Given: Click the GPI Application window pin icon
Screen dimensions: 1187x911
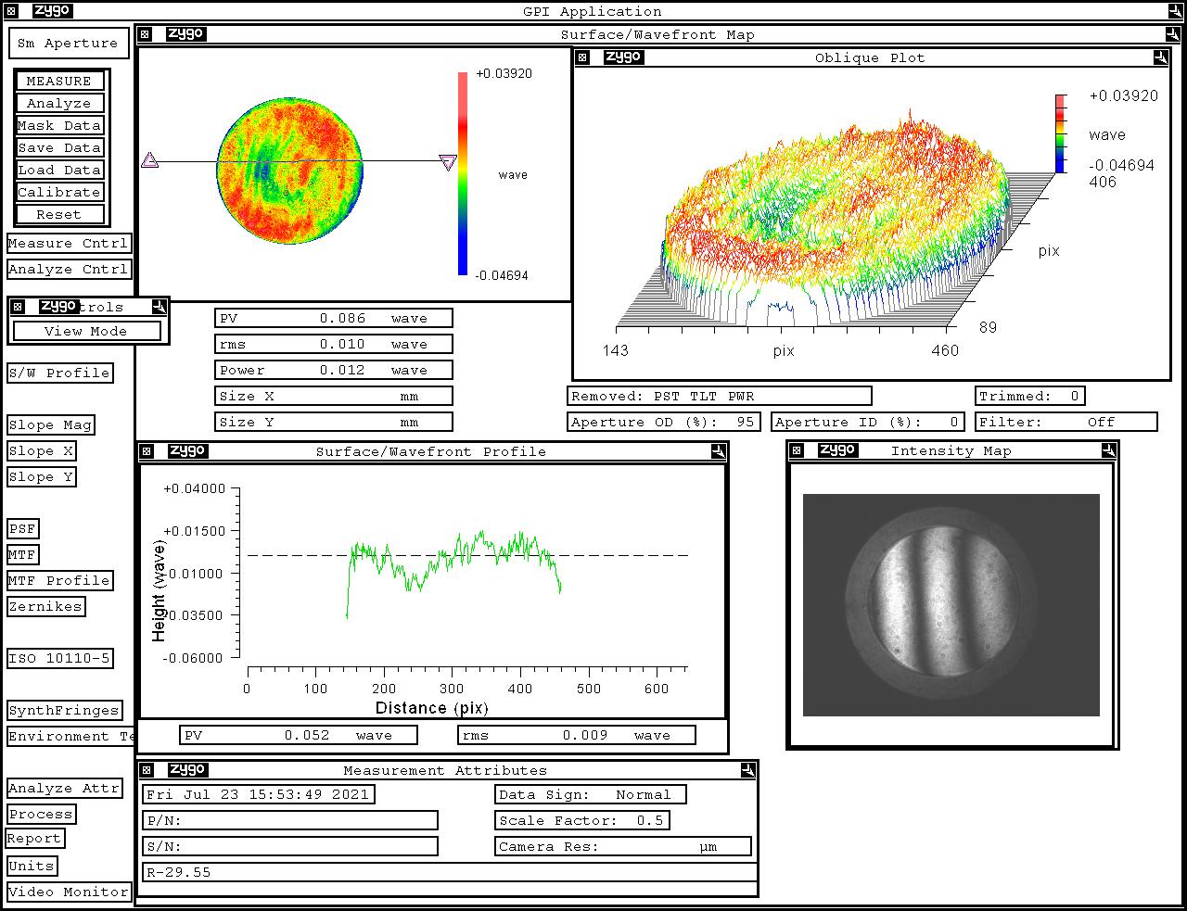Looking at the screenshot, I should coord(1175,11).
